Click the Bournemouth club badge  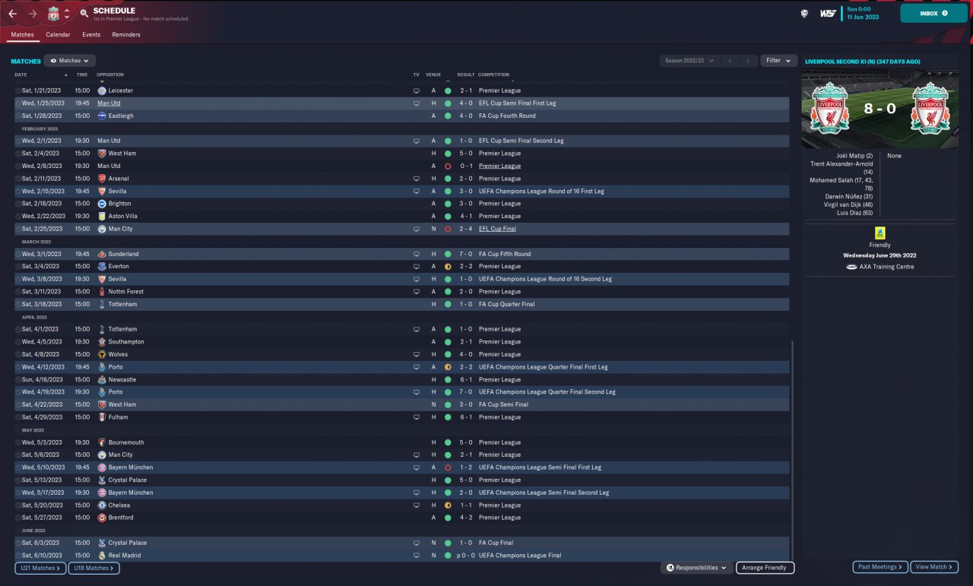[102, 442]
